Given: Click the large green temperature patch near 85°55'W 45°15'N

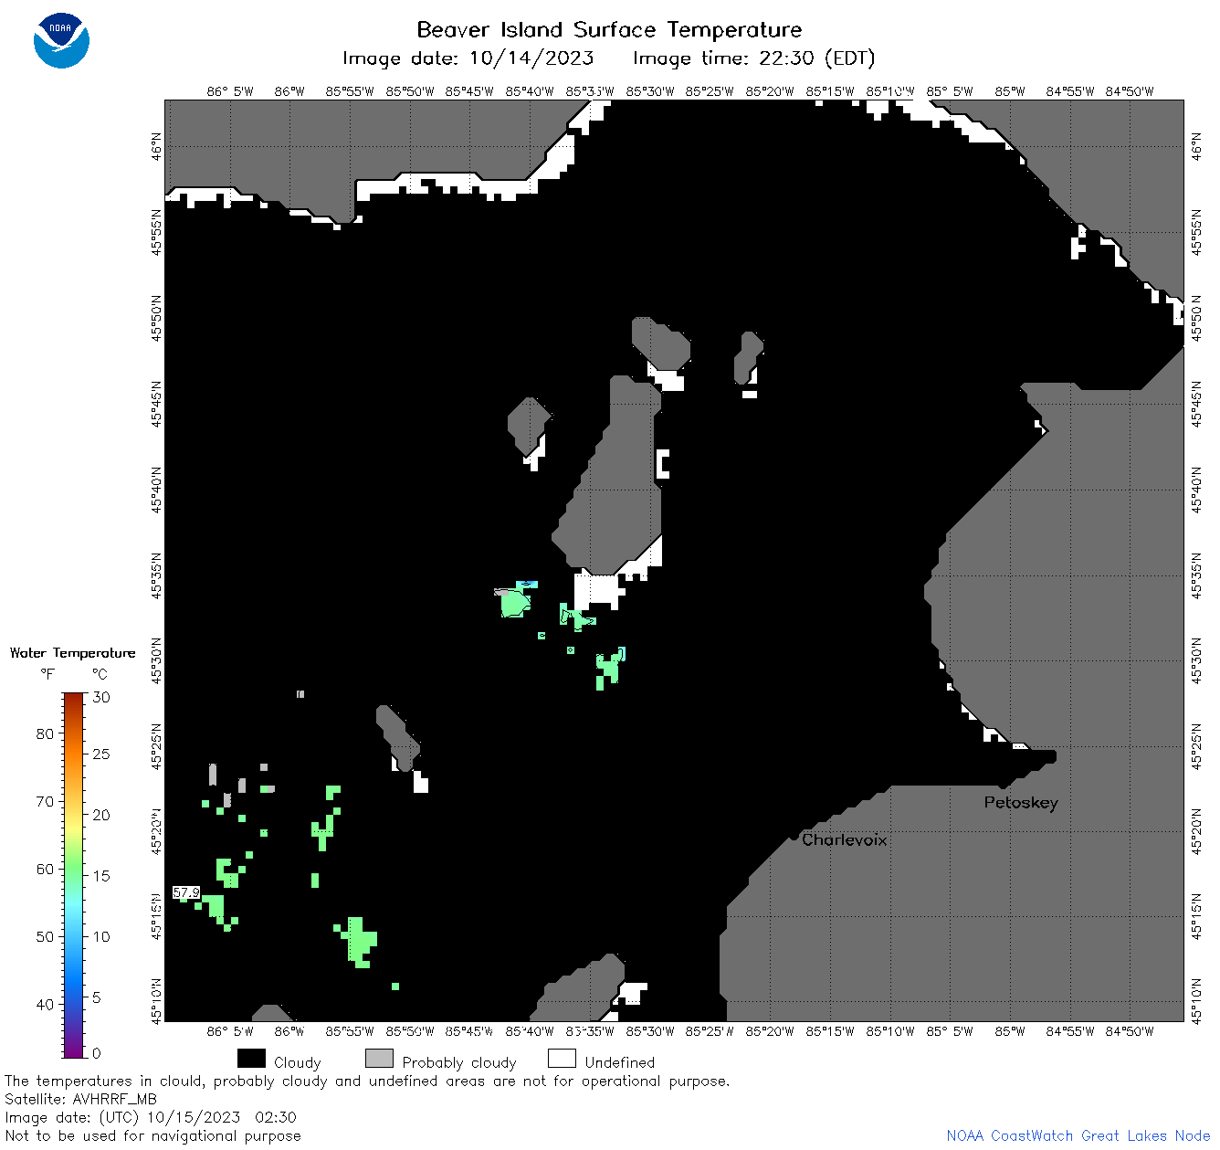Looking at the screenshot, I should point(359,941).
